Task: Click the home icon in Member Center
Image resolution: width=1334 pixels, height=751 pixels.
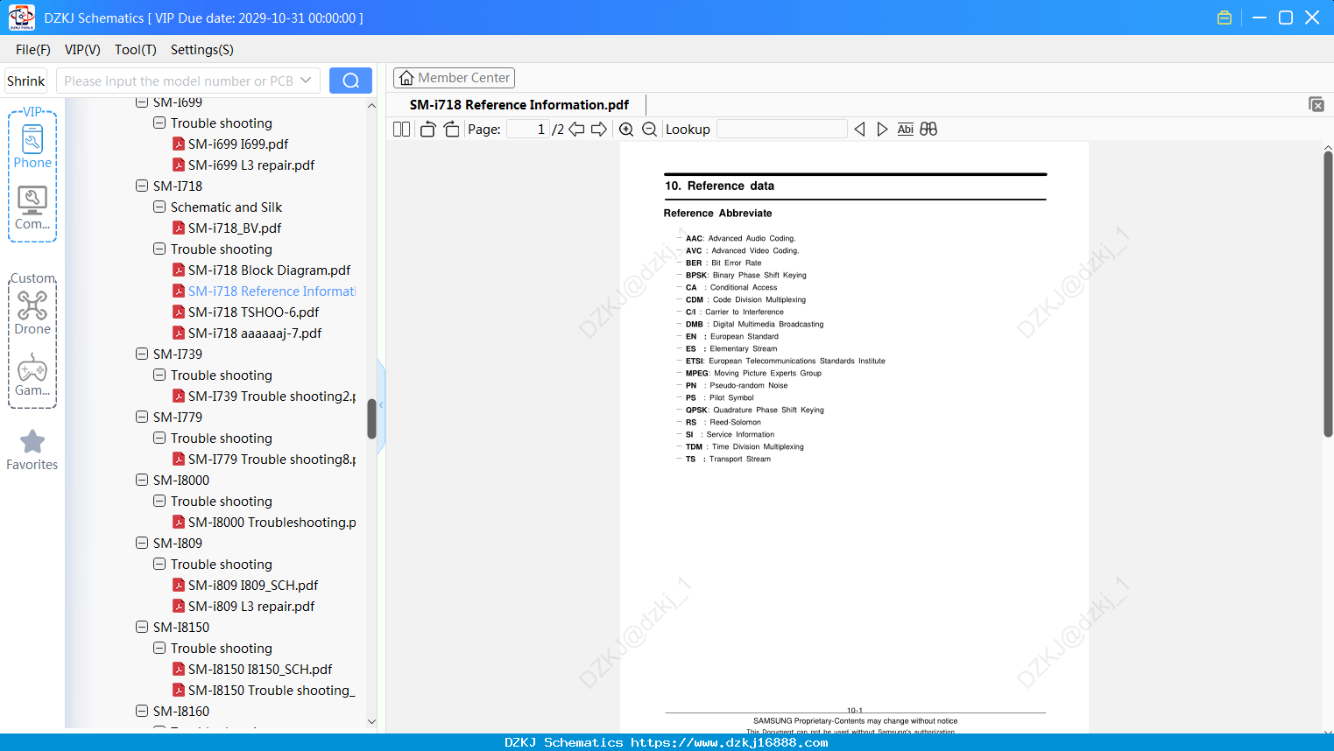Action: (x=406, y=78)
